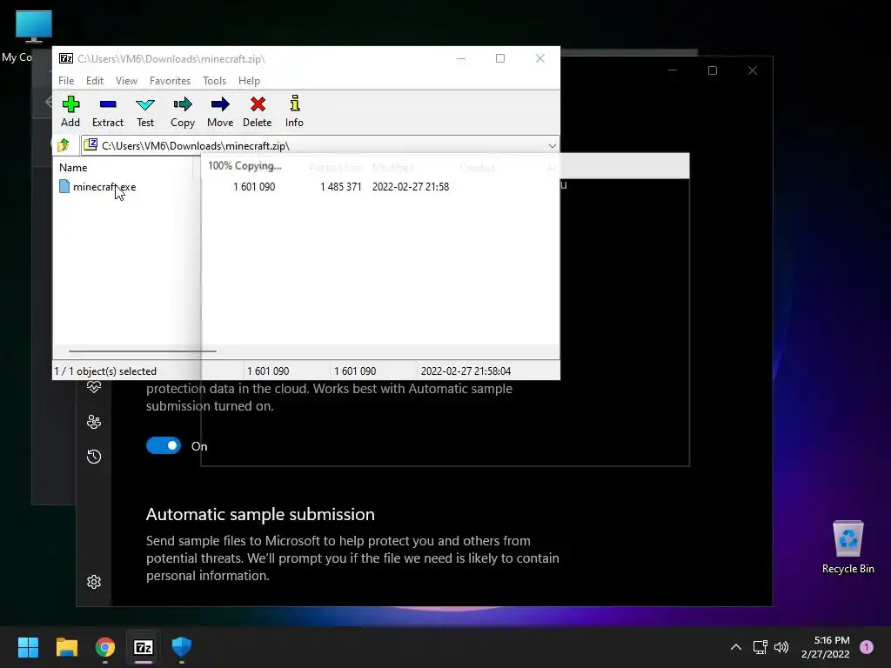Open Device performance & health sidebar icon
Viewport: 891px width, 668px height.
click(94, 387)
